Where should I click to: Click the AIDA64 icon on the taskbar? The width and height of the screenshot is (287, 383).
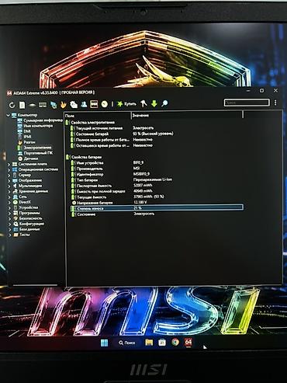pyautogui.click(x=188, y=342)
